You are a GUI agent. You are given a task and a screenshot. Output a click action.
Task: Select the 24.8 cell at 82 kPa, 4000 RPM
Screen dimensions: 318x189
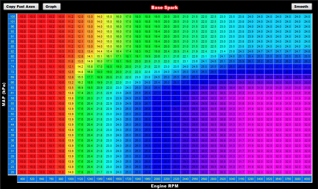pos(307,52)
